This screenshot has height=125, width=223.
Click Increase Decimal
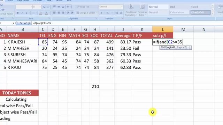(x=117, y=13)
